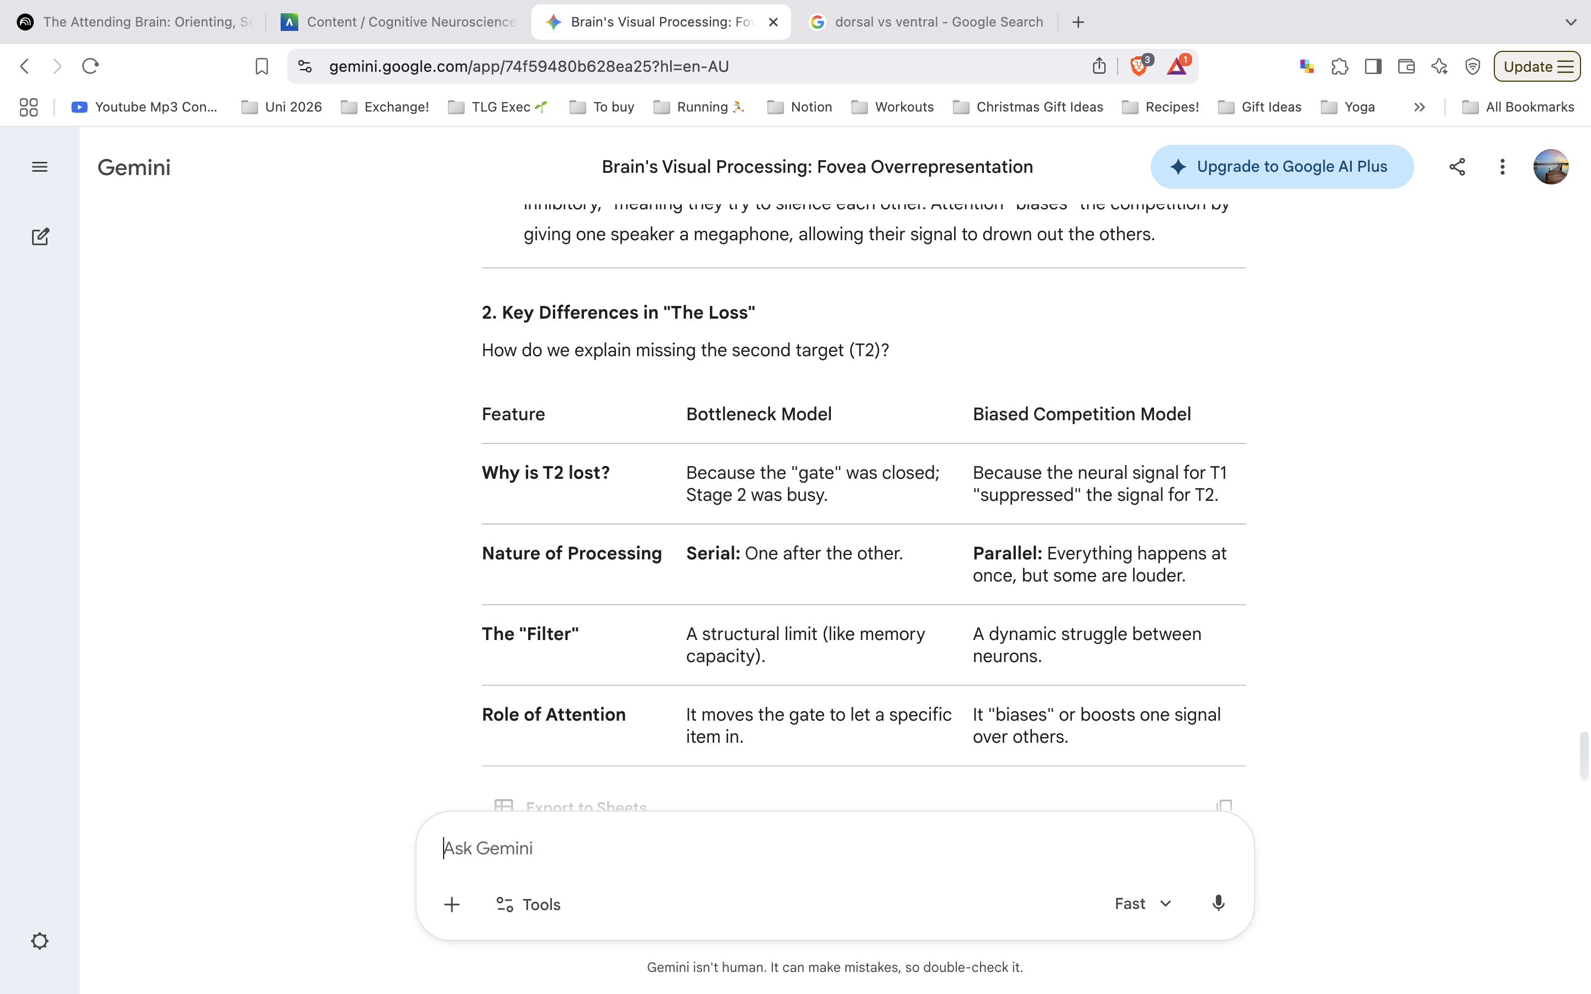
Task: Open the browser extensions puzzle icon
Action: pos(1339,66)
